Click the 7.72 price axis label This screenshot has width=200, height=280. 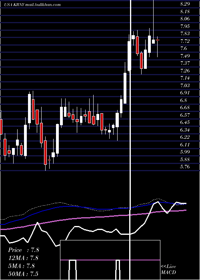tap(185, 41)
